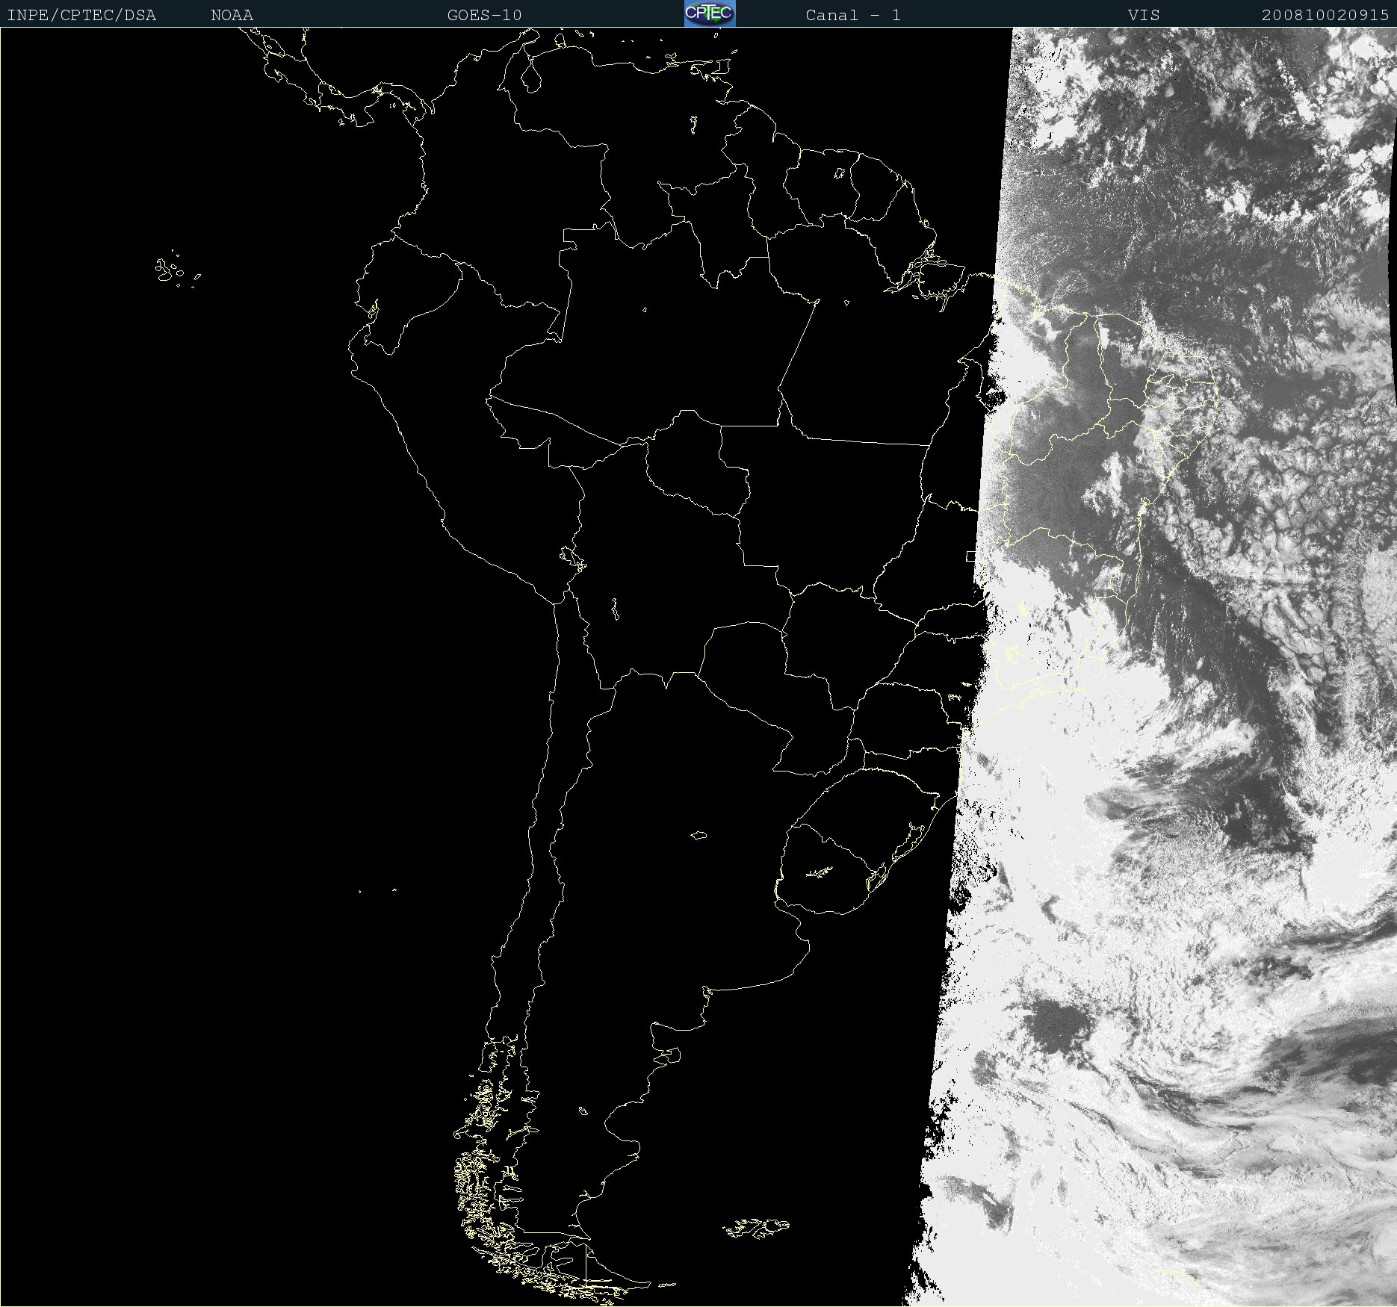Click the INPE/CPTEC/DSA header text

click(81, 15)
